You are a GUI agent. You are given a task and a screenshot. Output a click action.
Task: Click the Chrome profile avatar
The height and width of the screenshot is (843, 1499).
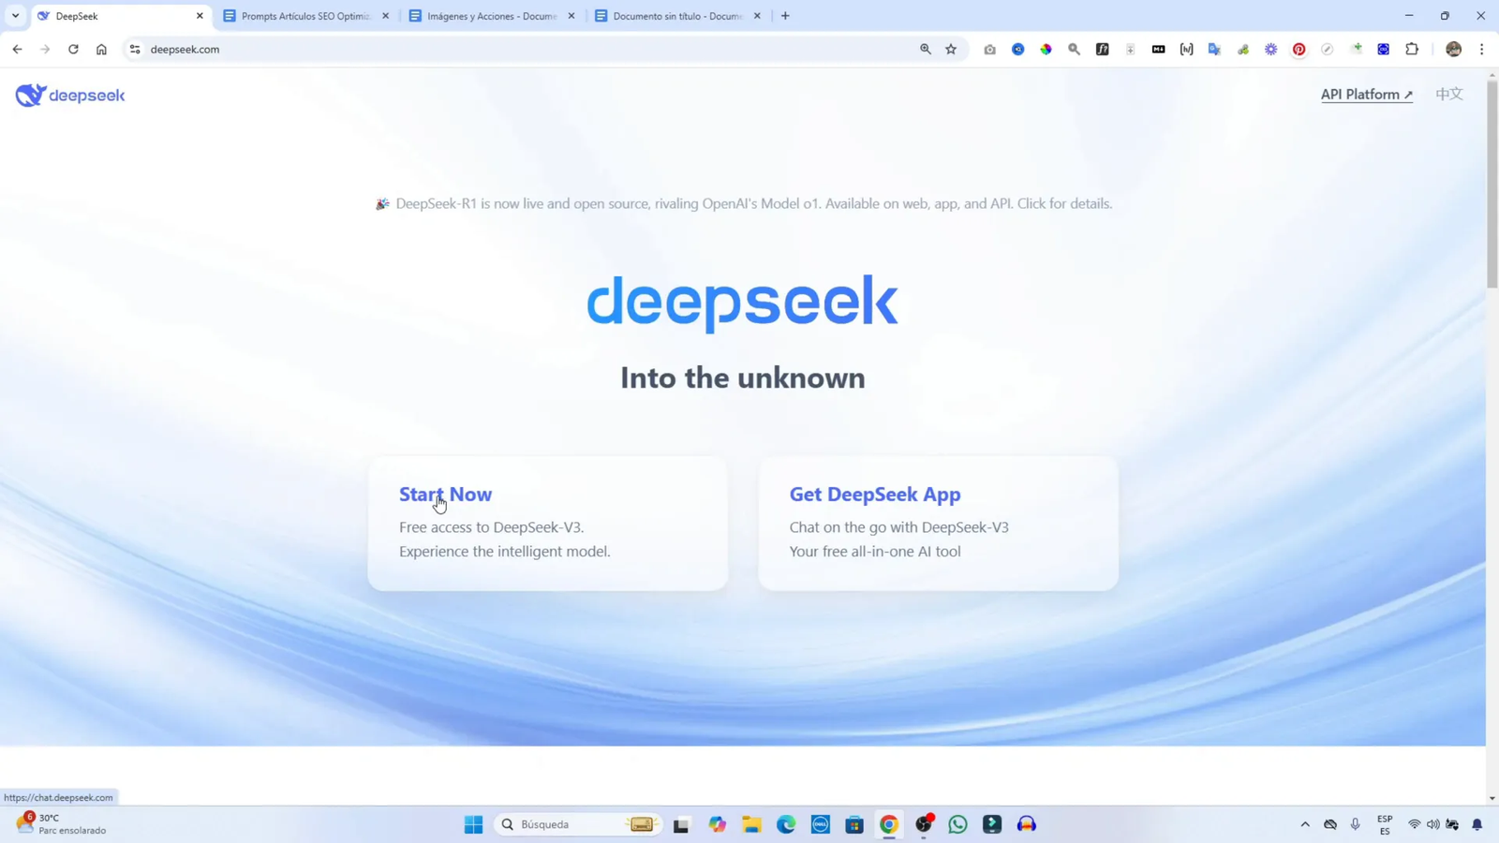click(x=1453, y=49)
